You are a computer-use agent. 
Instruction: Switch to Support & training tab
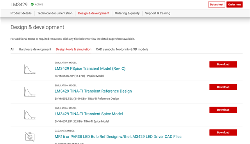158,13
